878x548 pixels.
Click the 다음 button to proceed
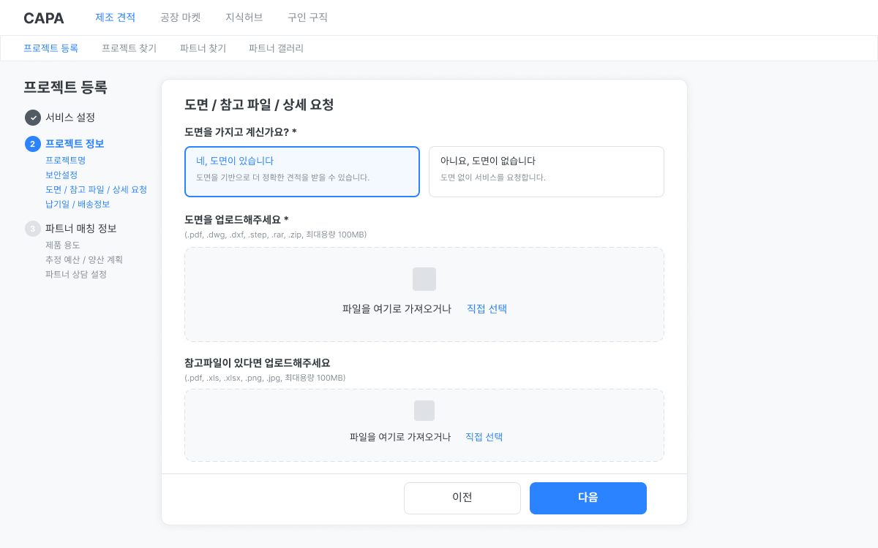588,498
